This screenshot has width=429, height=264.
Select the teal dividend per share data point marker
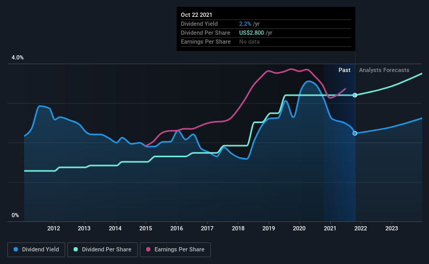(355, 95)
